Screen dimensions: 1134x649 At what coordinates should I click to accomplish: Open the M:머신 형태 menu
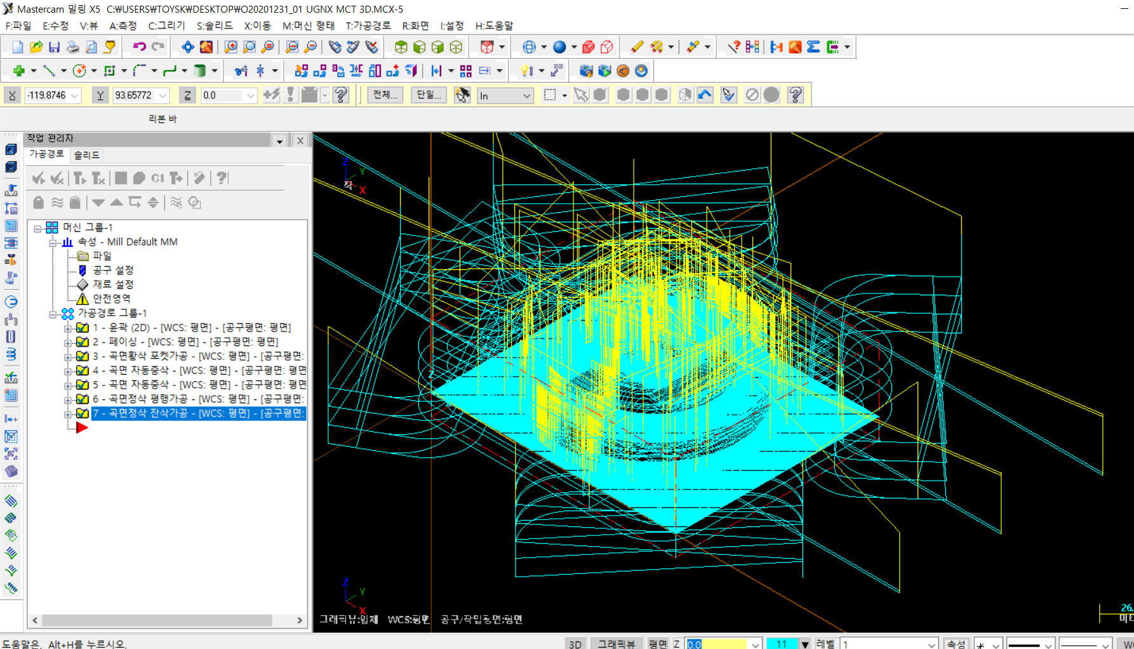[x=309, y=25]
